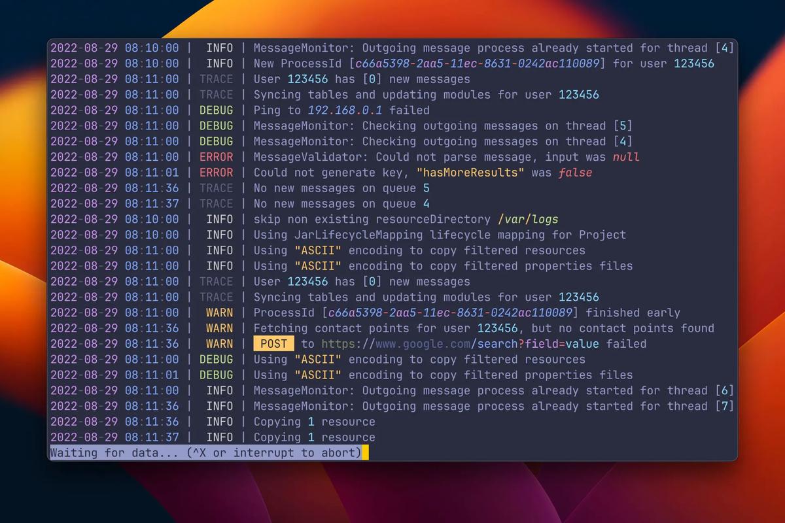
Task: Click WARN label on 'Fetching contact points' line
Action: (x=219, y=328)
